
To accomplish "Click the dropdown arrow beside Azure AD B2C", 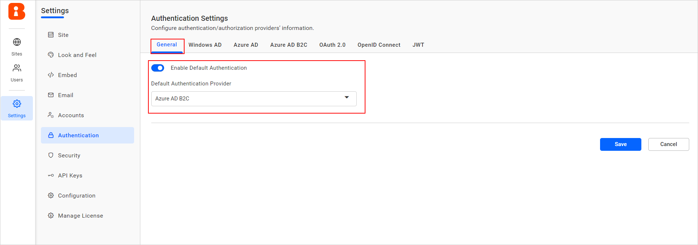I will [x=347, y=97].
